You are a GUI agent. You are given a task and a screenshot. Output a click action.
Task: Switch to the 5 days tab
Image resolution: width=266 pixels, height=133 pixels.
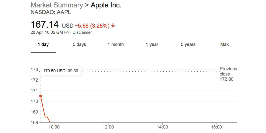[x=80, y=44]
